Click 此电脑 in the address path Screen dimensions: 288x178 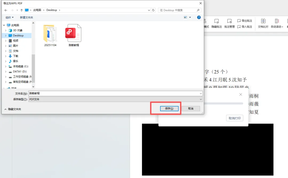37,10
